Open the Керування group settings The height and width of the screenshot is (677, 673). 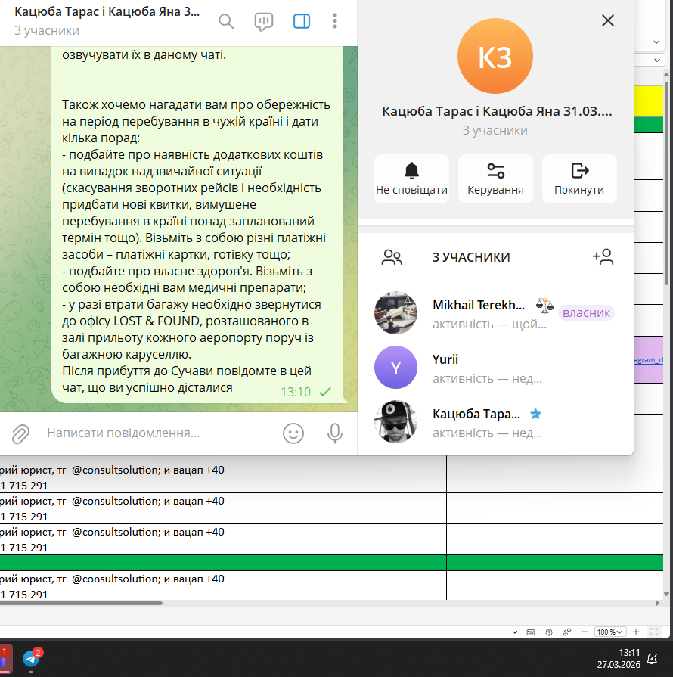[495, 179]
